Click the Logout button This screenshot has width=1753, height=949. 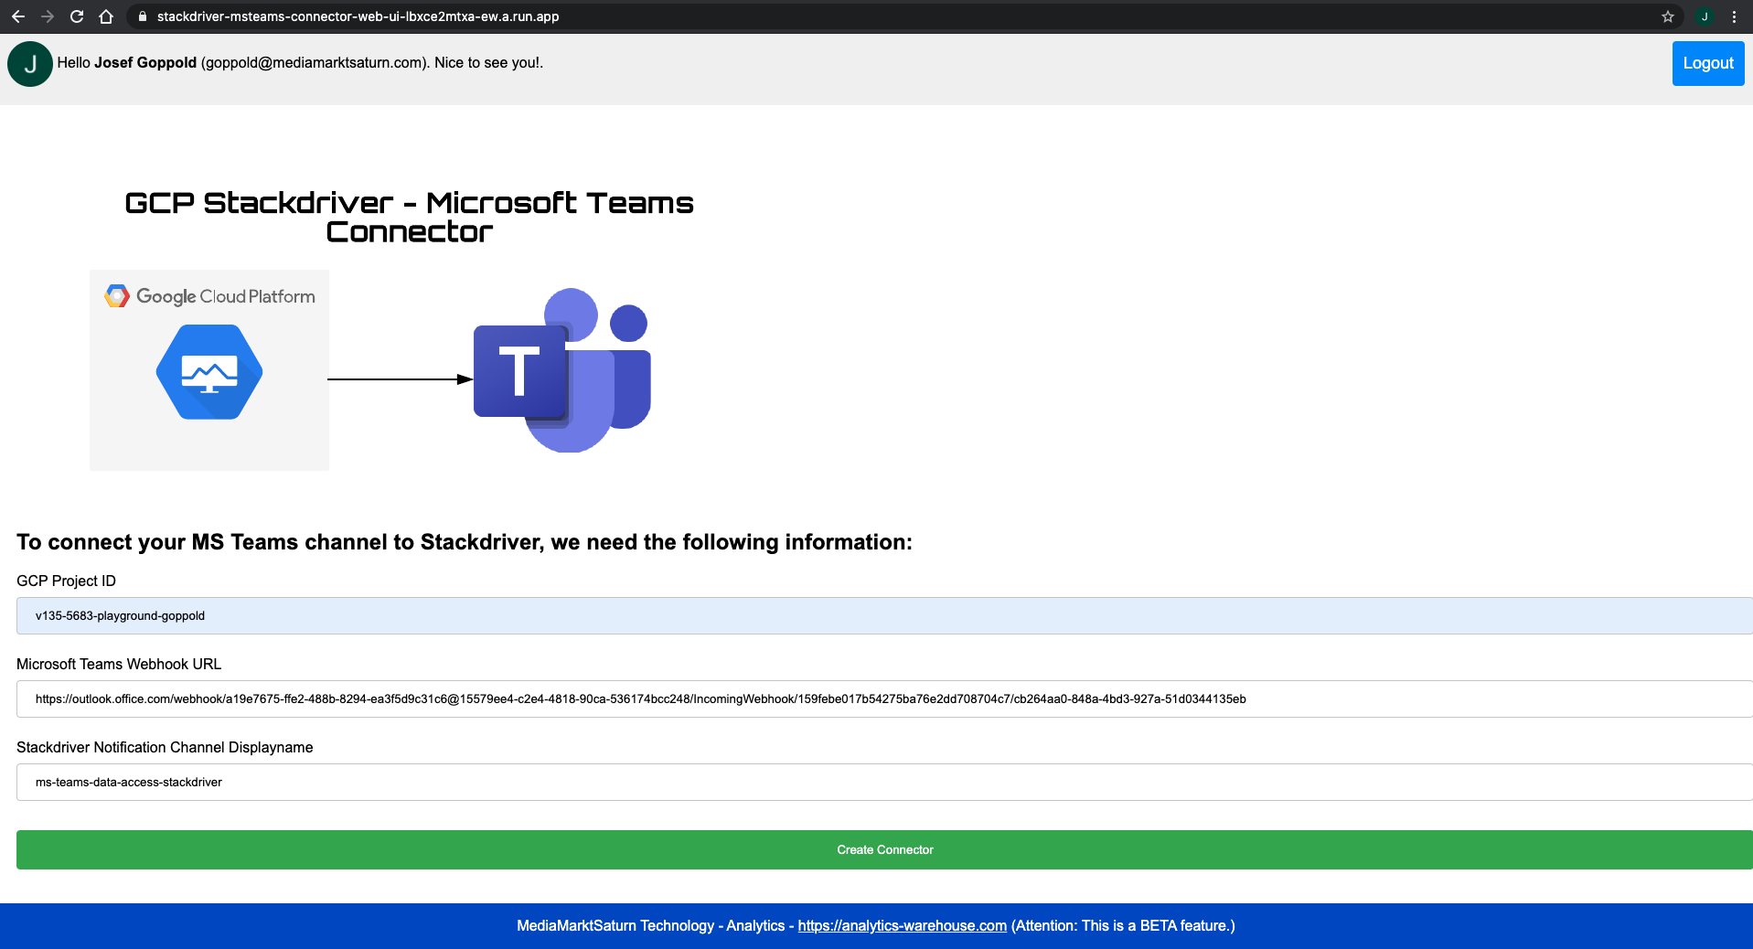click(1708, 63)
